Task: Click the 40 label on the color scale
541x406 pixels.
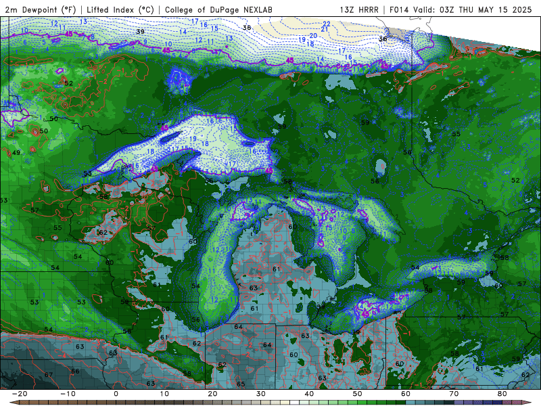Action: [309, 394]
